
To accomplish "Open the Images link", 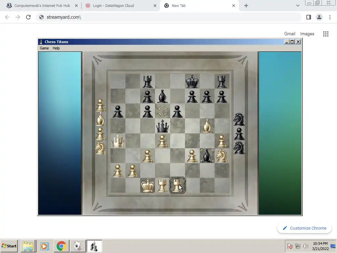I will 307,34.
